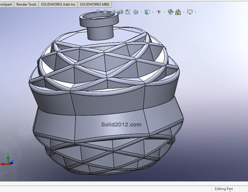
Task: Open the Render Tools tab
Action: coord(26,4)
